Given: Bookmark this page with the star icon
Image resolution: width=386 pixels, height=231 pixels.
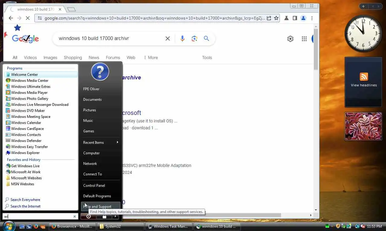Looking at the screenshot, I should 276,18.
